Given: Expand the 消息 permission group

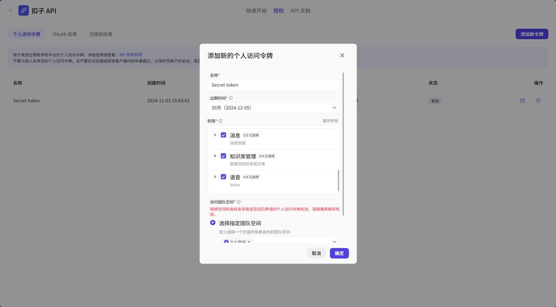Looking at the screenshot, I should click(x=215, y=135).
